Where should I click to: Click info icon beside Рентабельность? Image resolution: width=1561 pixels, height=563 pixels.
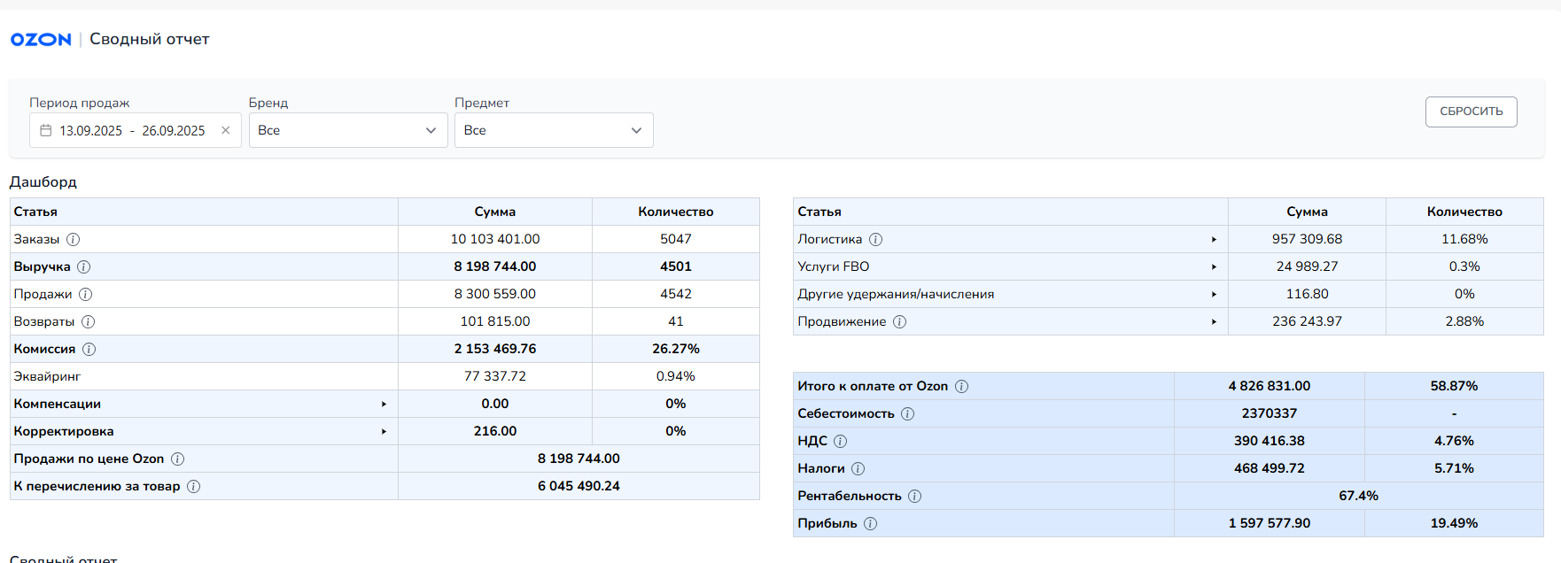(914, 496)
